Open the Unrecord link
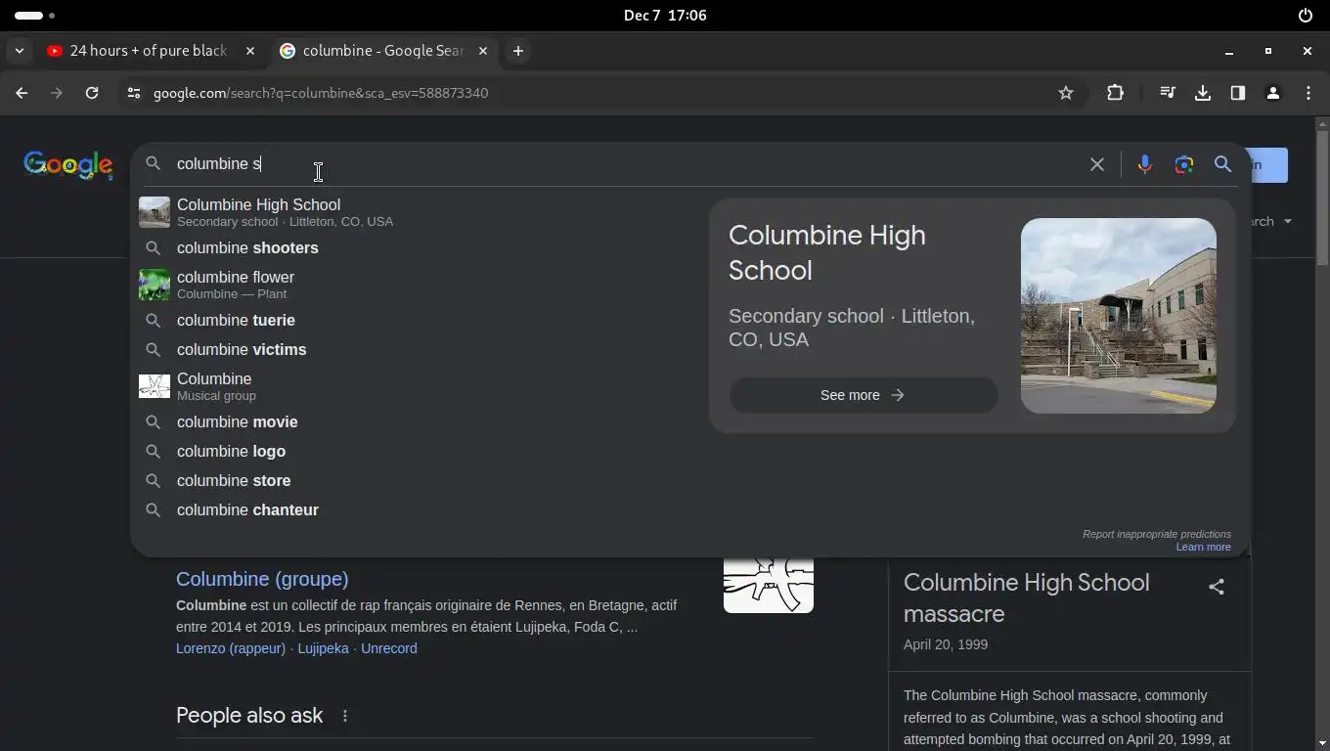The image size is (1330, 751). [x=389, y=648]
